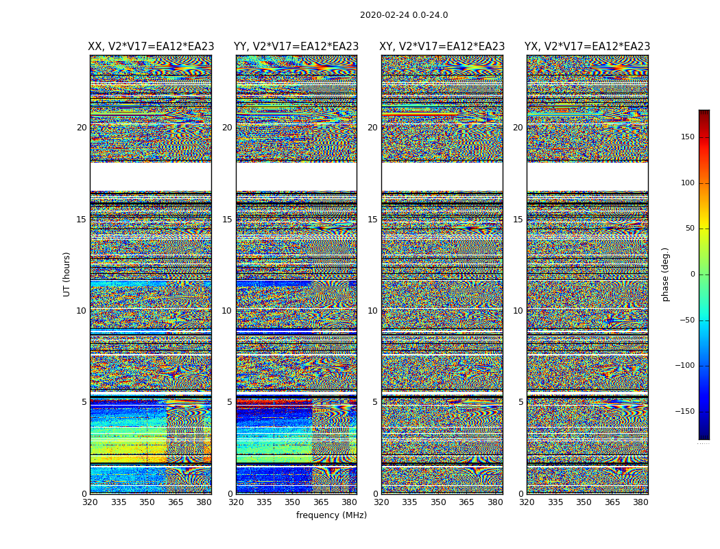Click the 380 MHz tick under YX panel
Image resolution: width=720 pixels, height=549 pixels.
pos(640,502)
